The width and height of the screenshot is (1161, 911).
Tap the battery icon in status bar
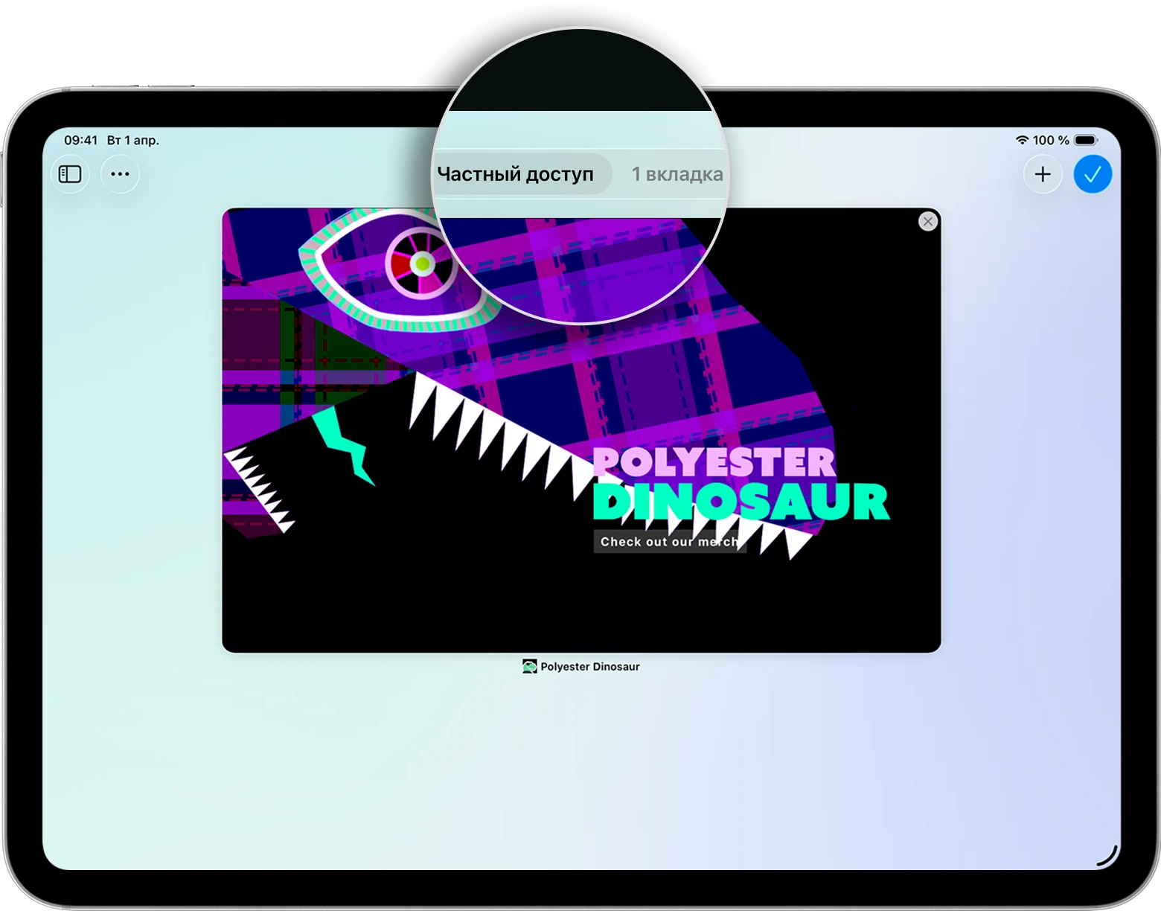[1086, 140]
